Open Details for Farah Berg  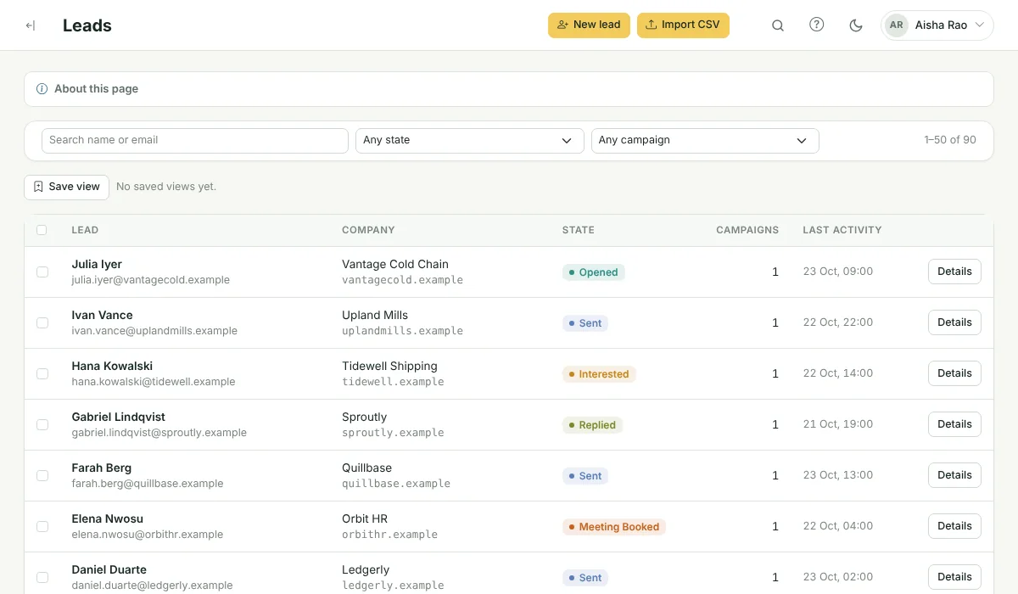[954, 475]
